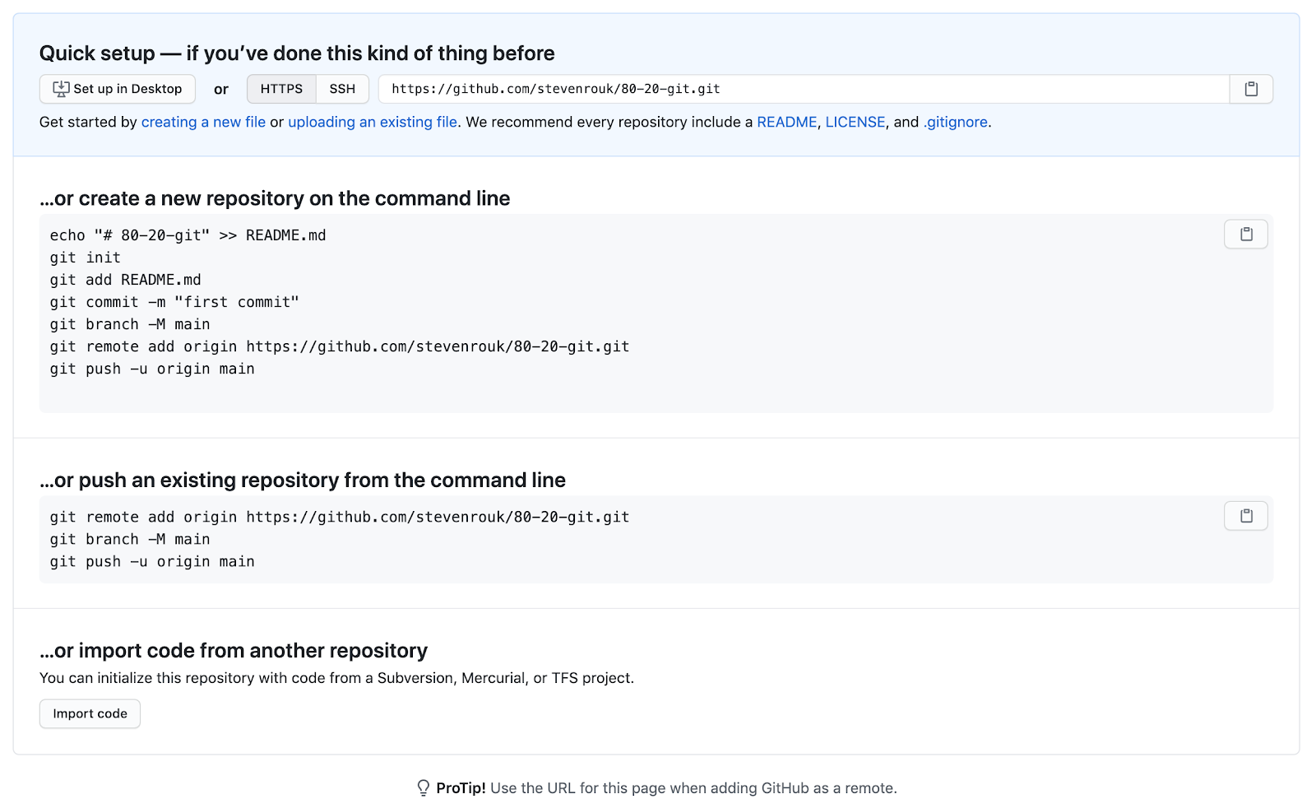The width and height of the screenshot is (1316, 808).
Task: Click the ProTip lightbulb icon
Action: (x=423, y=788)
